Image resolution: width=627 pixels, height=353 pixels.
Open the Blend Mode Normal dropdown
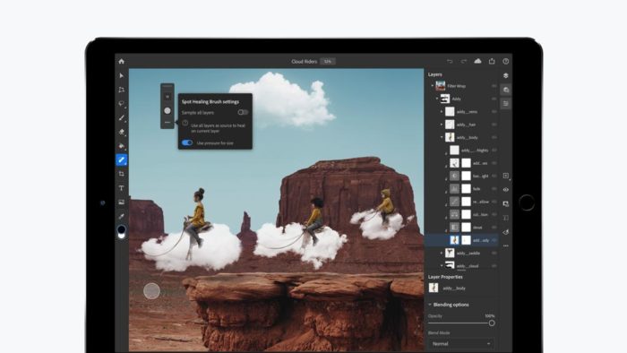[x=460, y=343]
